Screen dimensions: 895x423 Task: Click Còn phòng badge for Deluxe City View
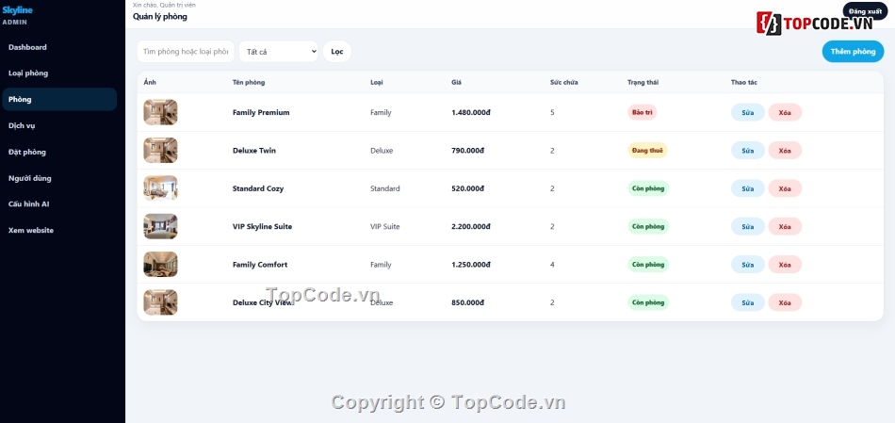click(x=648, y=302)
